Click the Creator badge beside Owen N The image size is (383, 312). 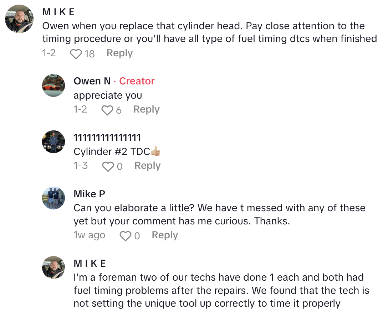[x=137, y=81]
